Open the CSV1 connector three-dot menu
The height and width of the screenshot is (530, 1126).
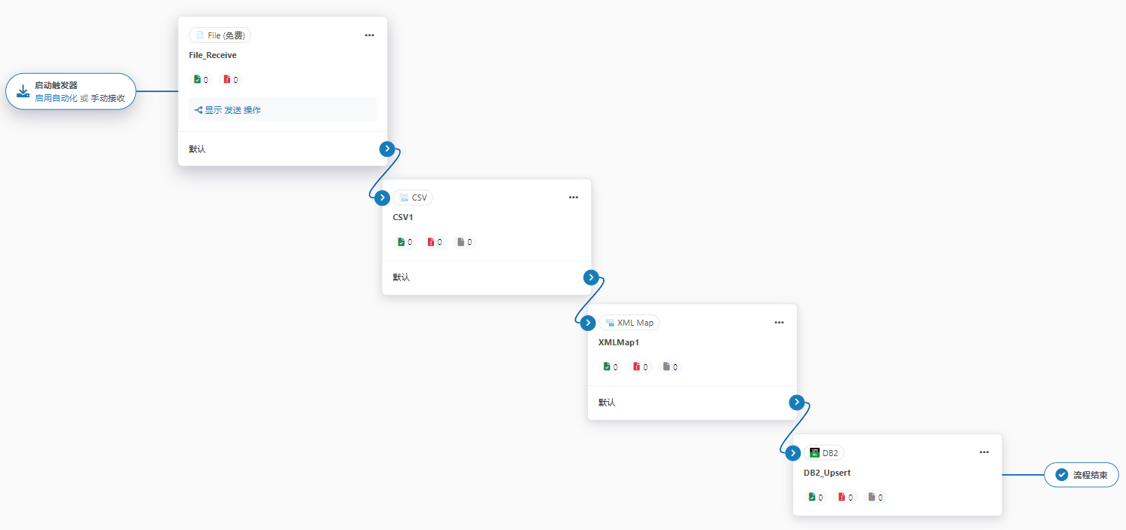point(574,198)
